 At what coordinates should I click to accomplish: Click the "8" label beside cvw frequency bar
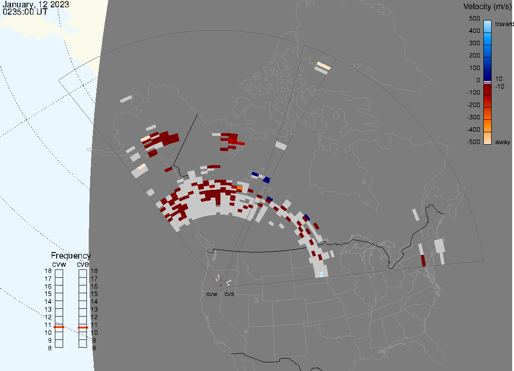pyautogui.click(x=50, y=349)
